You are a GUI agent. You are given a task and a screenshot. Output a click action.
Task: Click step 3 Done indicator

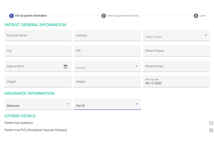pyautogui.click(x=200, y=16)
